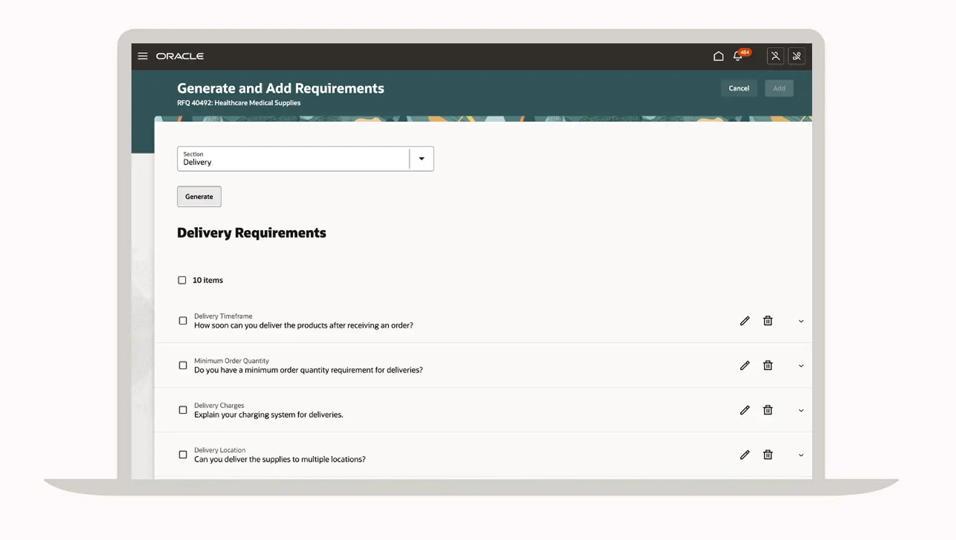
Task: Click the first user profile icon
Action: (775, 56)
